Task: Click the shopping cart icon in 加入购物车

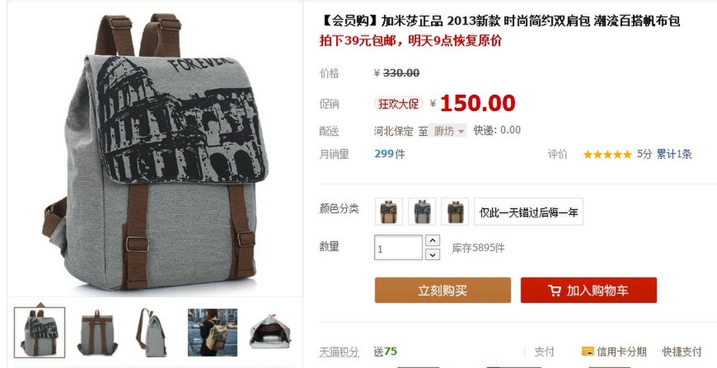Action: [554, 291]
